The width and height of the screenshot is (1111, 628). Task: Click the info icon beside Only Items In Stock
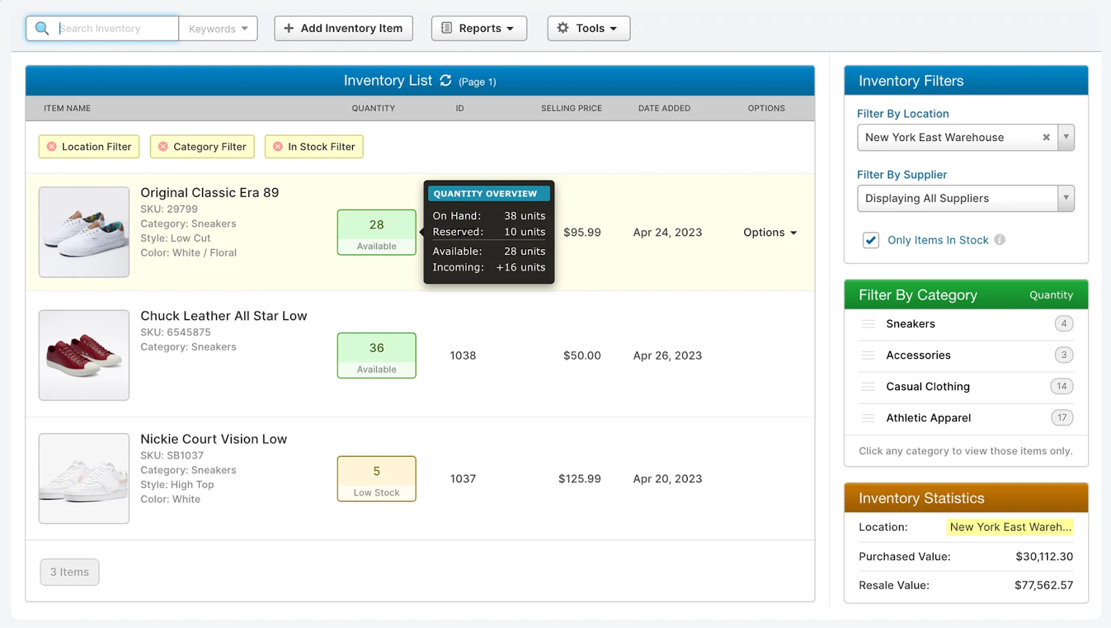(x=999, y=239)
